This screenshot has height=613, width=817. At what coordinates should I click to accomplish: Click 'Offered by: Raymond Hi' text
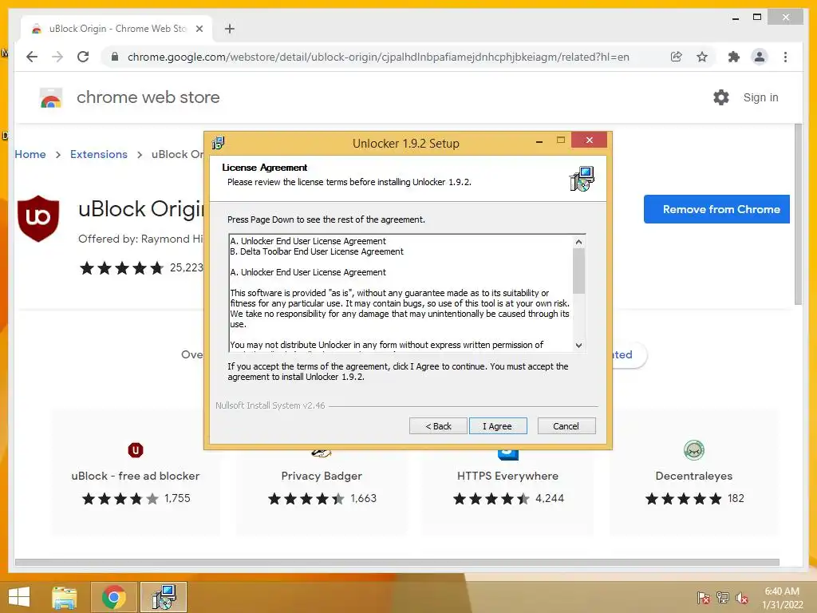pyautogui.click(x=140, y=239)
